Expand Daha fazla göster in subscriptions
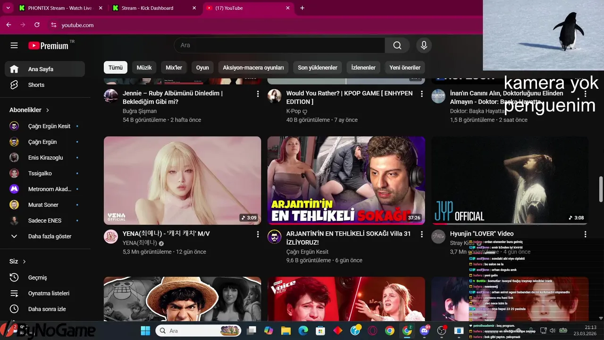This screenshot has width=604, height=340. (x=45, y=236)
